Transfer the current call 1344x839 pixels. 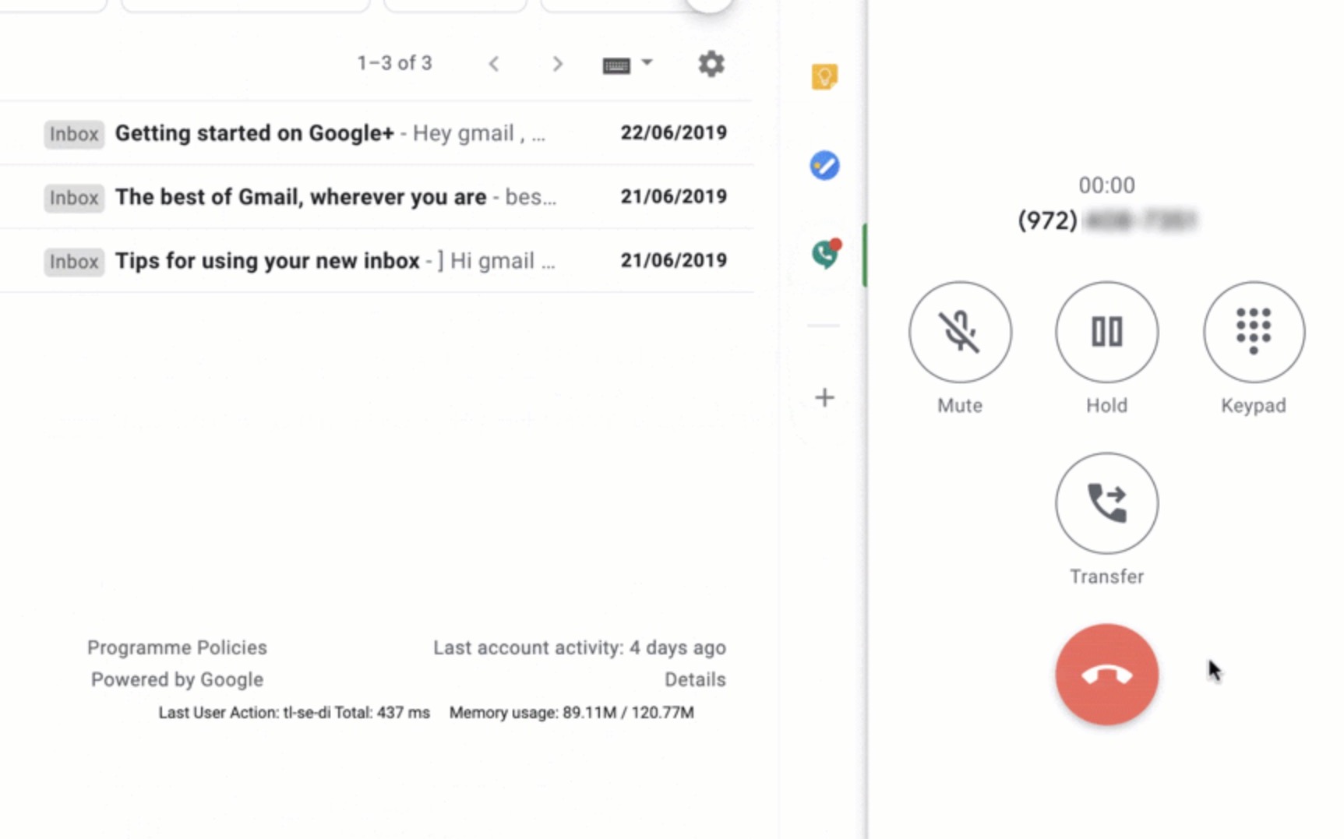click(x=1106, y=503)
